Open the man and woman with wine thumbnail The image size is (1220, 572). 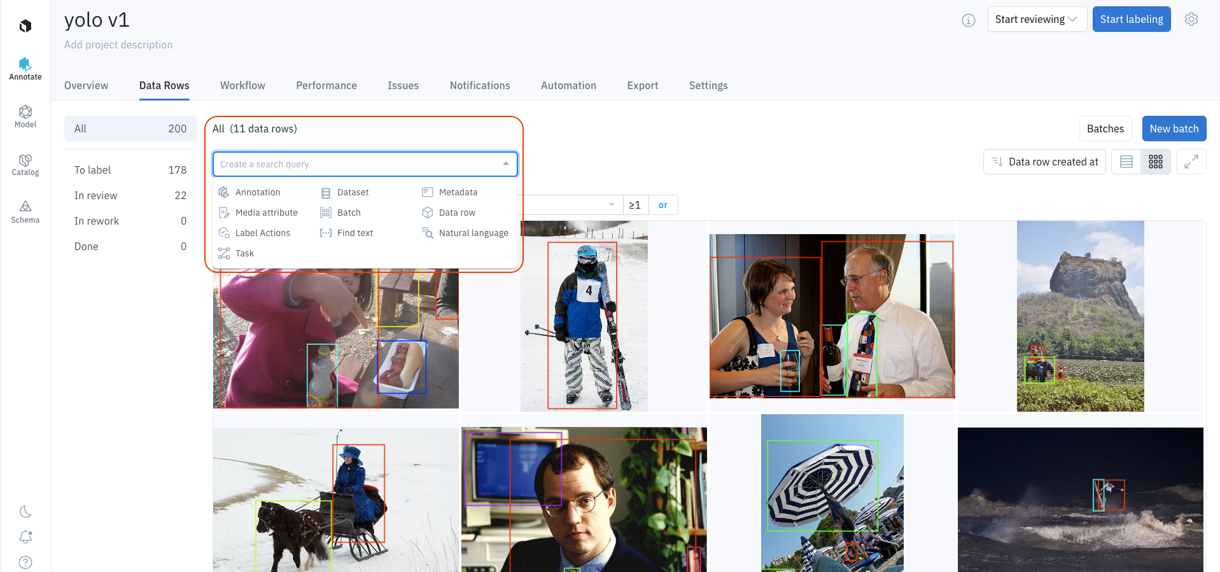[x=832, y=316]
